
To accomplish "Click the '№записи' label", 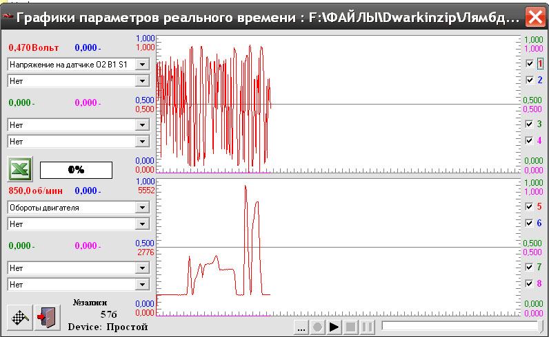I will coord(90,303).
